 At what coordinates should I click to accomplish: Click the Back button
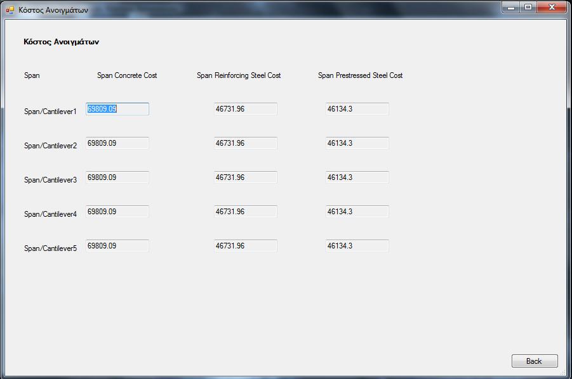coord(535,361)
